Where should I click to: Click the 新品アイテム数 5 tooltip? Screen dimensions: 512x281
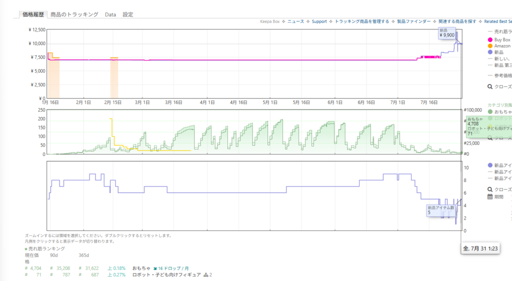[441, 210]
